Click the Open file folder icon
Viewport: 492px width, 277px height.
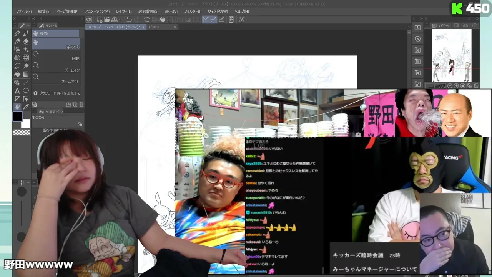(106, 20)
